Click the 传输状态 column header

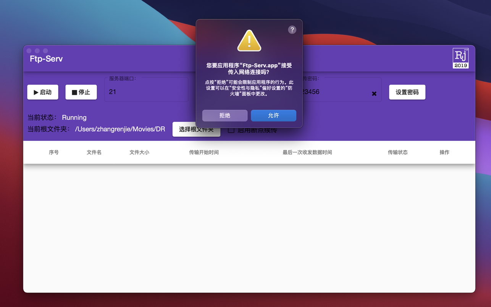coord(398,152)
